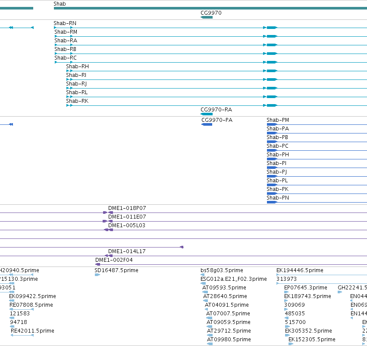The width and height of the screenshot is (367, 346).
Task: Select the Shab-RI transcript label
Action: (x=76, y=75)
